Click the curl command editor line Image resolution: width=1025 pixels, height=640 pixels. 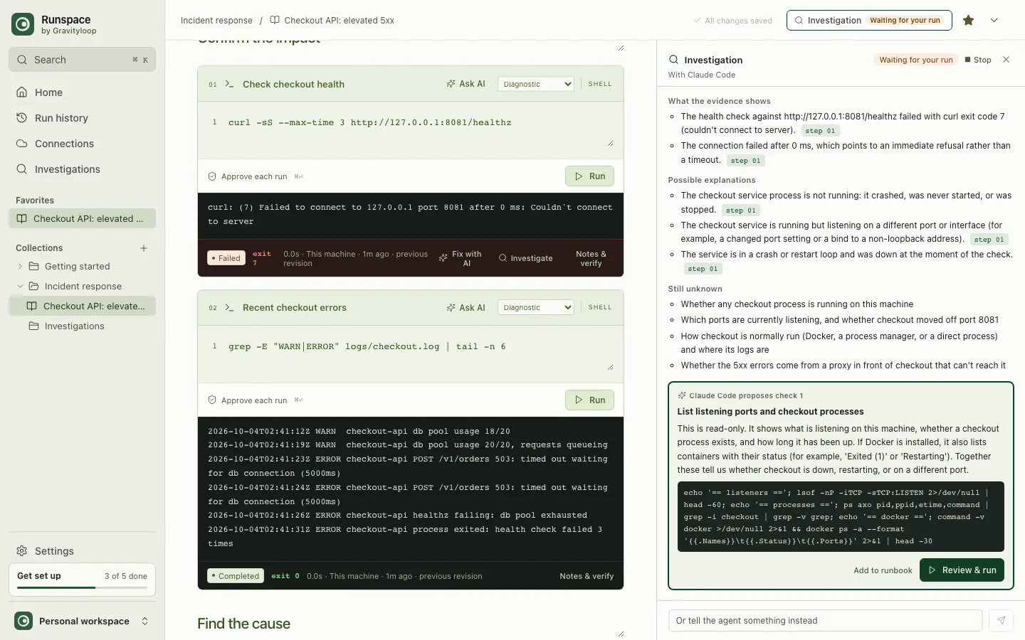click(x=370, y=123)
